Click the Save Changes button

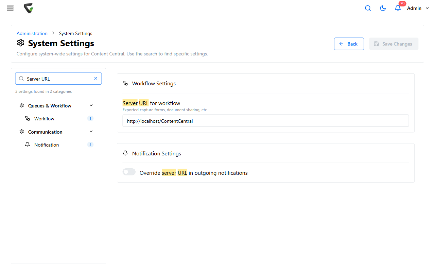tap(394, 44)
